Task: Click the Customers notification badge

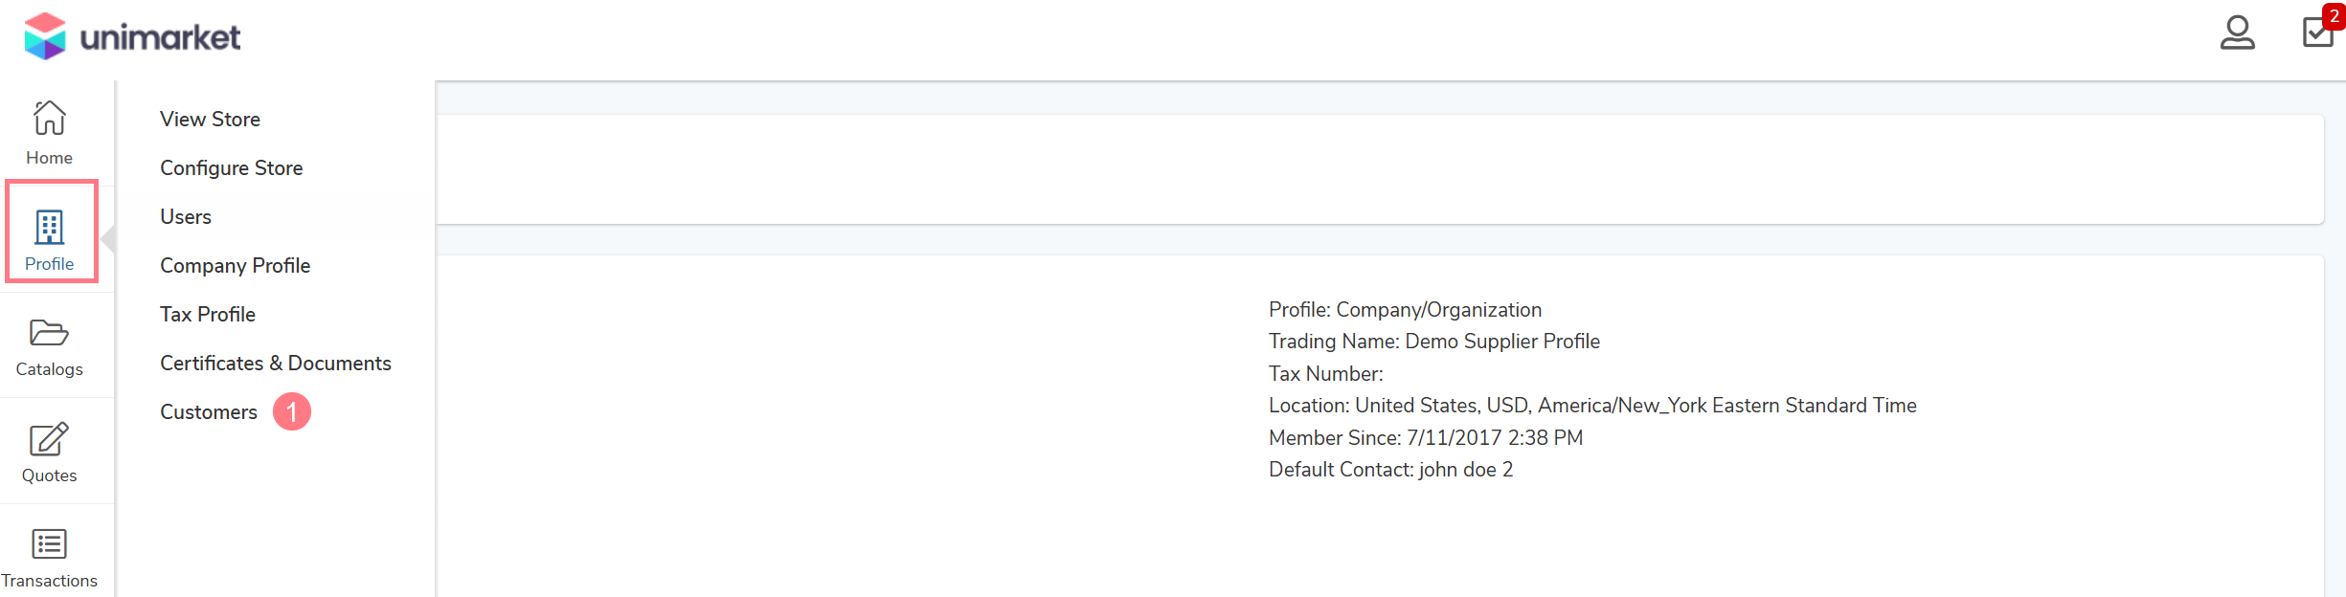Action: click(x=292, y=411)
